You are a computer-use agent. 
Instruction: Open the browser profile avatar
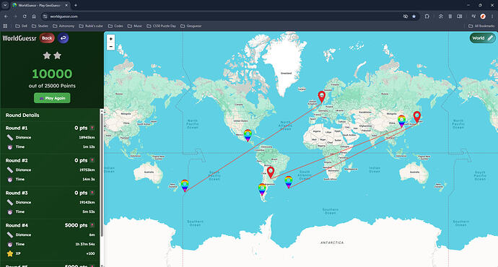pos(483,16)
